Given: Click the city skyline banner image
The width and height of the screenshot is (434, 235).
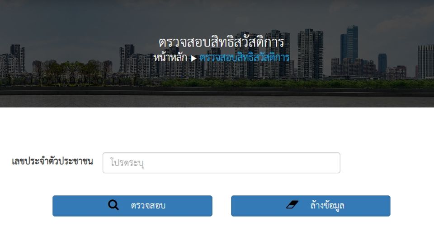Looking at the screenshot, I should click(x=217, y=54).
